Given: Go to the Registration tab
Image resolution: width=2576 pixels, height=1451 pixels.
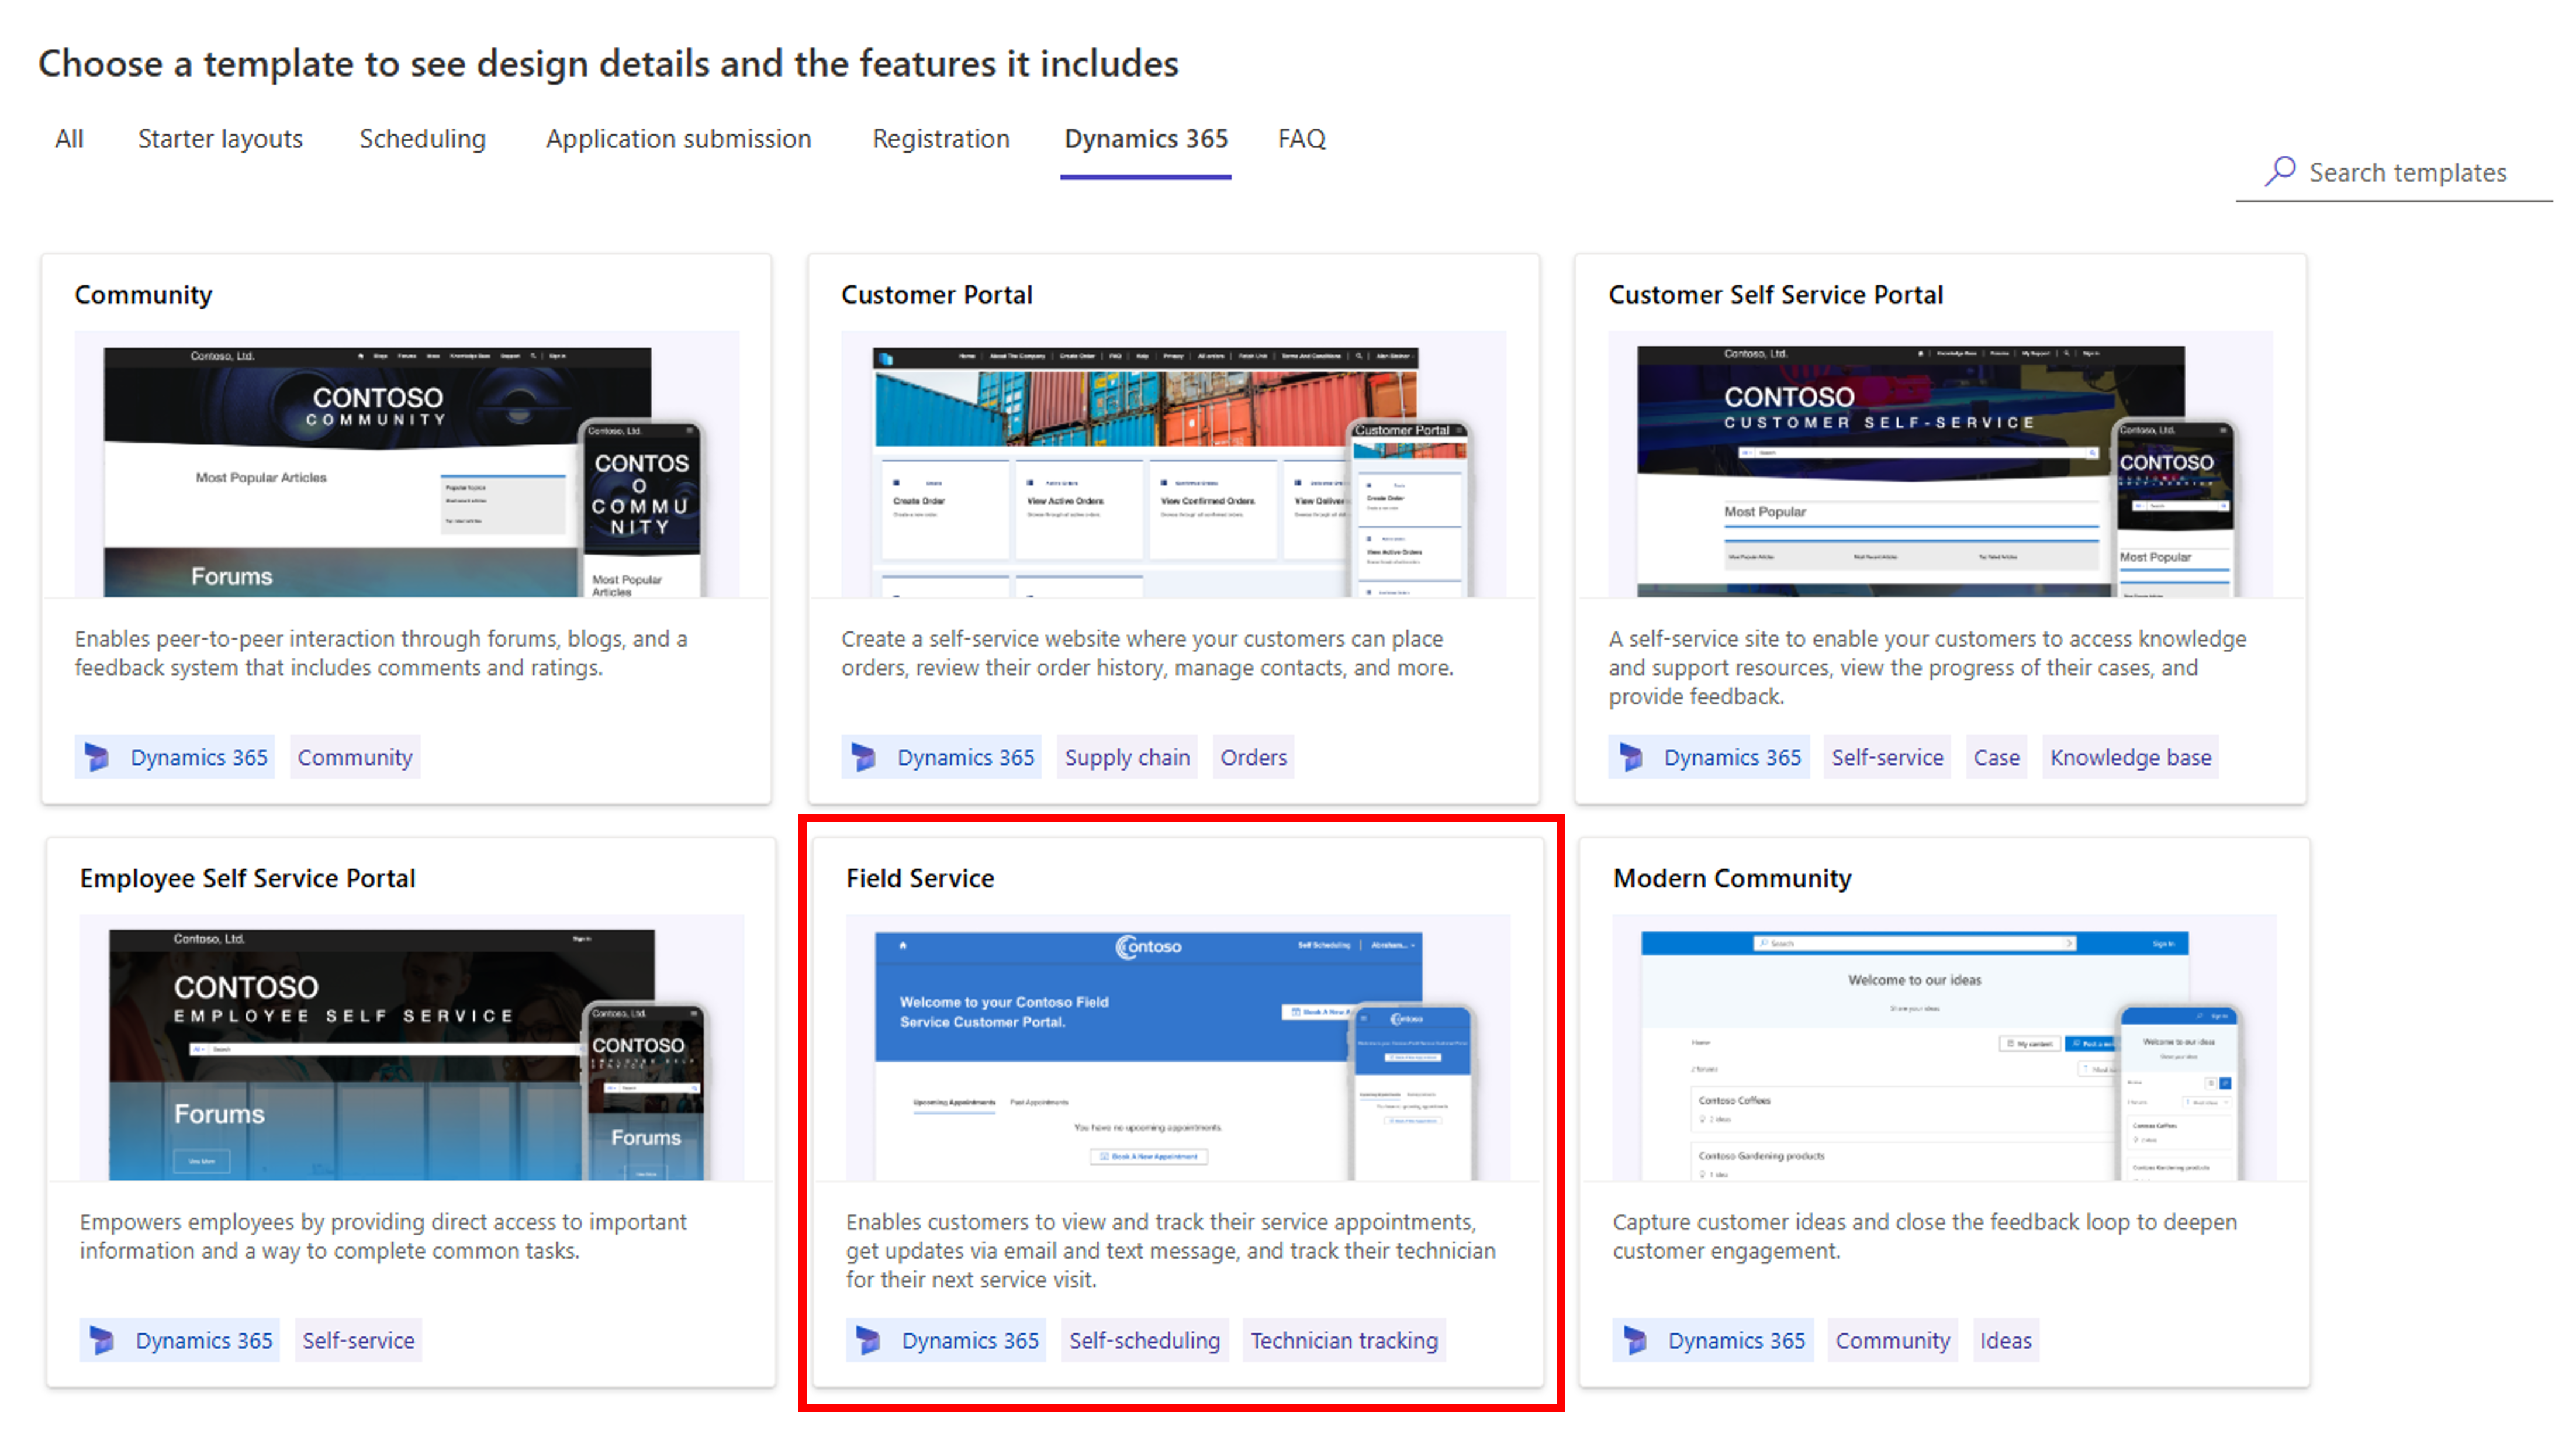Looking at the screenshot, I should tap(940, 139).
